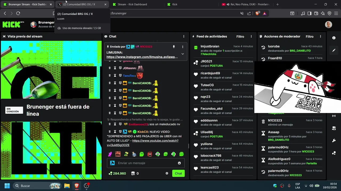Screen dimensions: 341x191
Task: Insert the purple quick emote
Action: tap(110, 154)
